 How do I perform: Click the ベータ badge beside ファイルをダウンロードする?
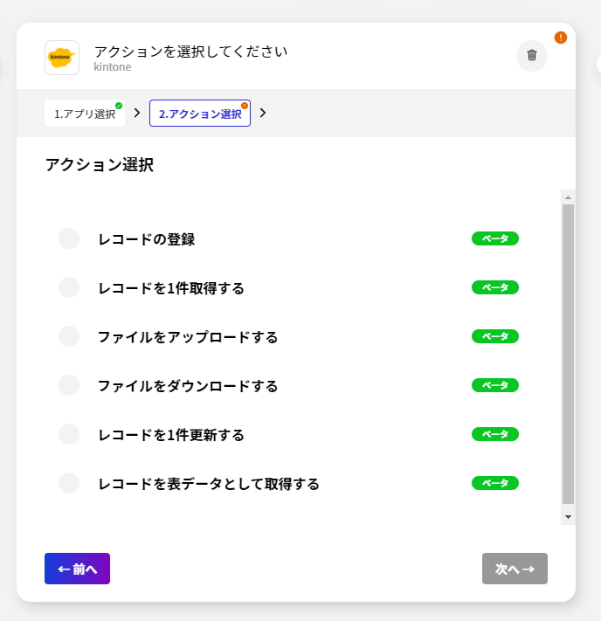click(495, 385)
